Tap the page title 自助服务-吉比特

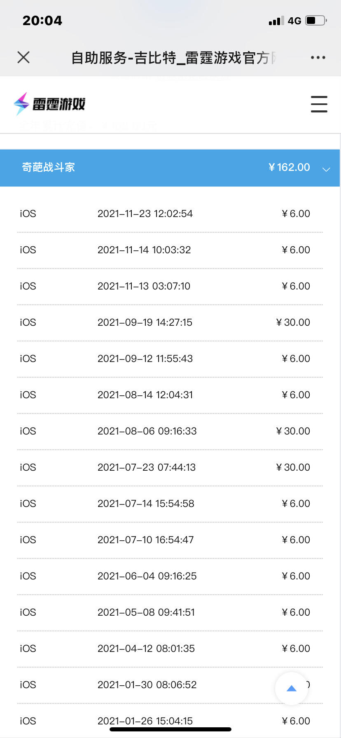124,58
